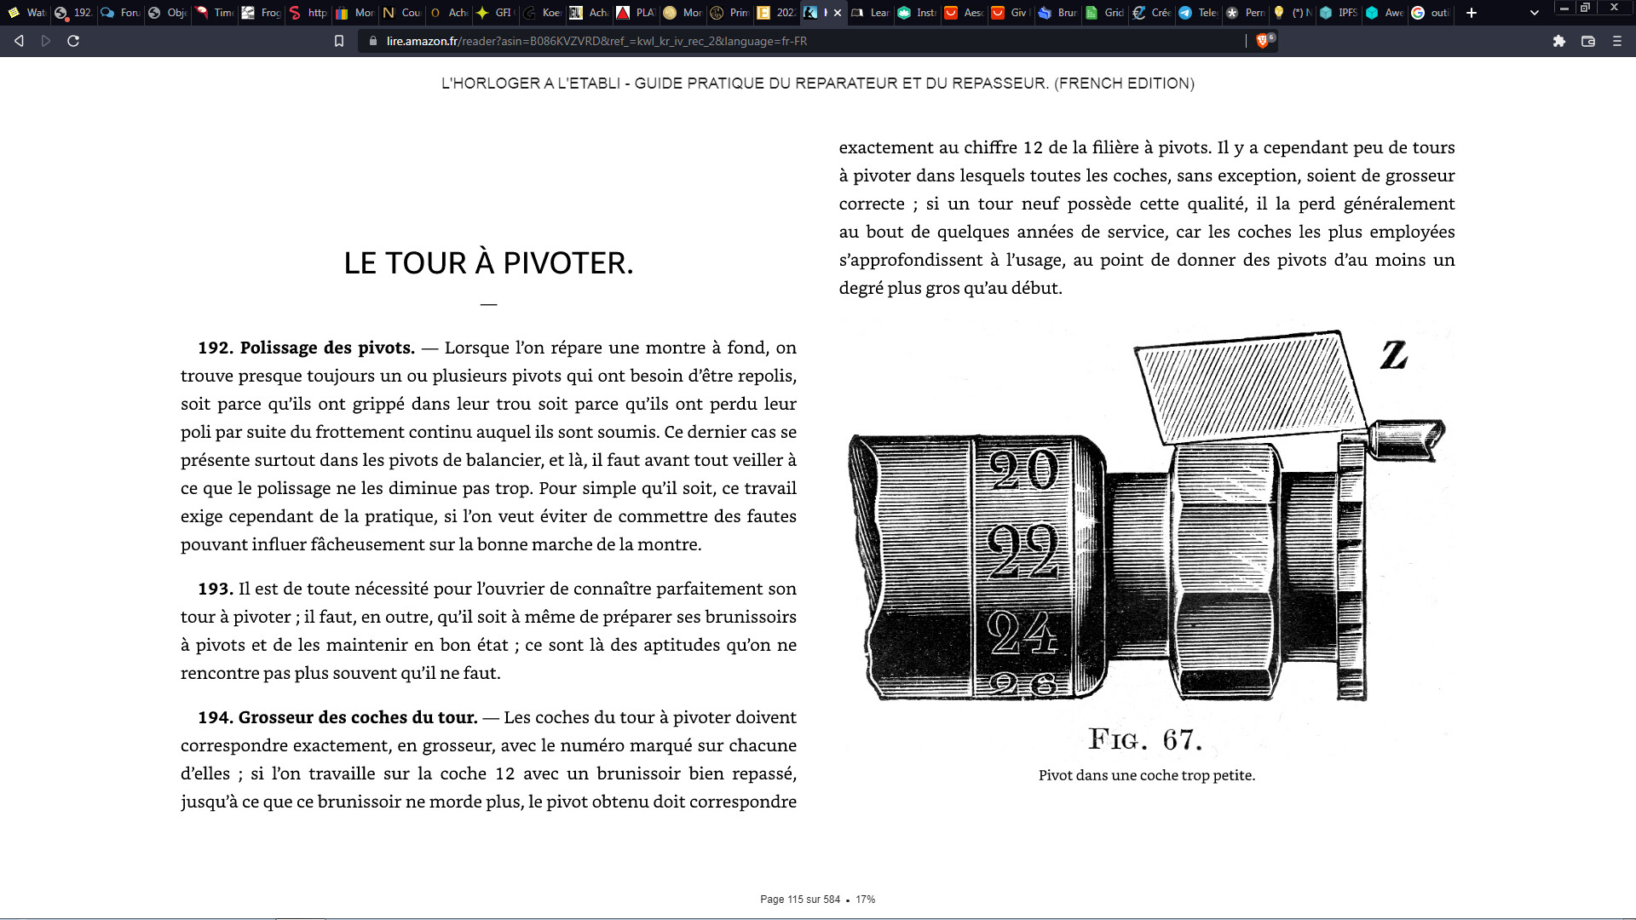This screenshot has height=920, width=1636.
Task: Switch to the 'Foru' tab
Action: click(x=119, y=13)
